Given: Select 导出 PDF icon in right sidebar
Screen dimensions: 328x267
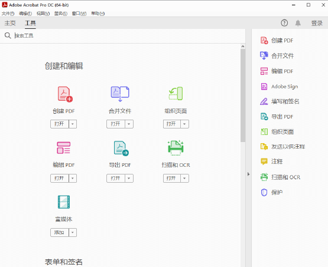Looking at the screenshot, I should pos(264,116).
